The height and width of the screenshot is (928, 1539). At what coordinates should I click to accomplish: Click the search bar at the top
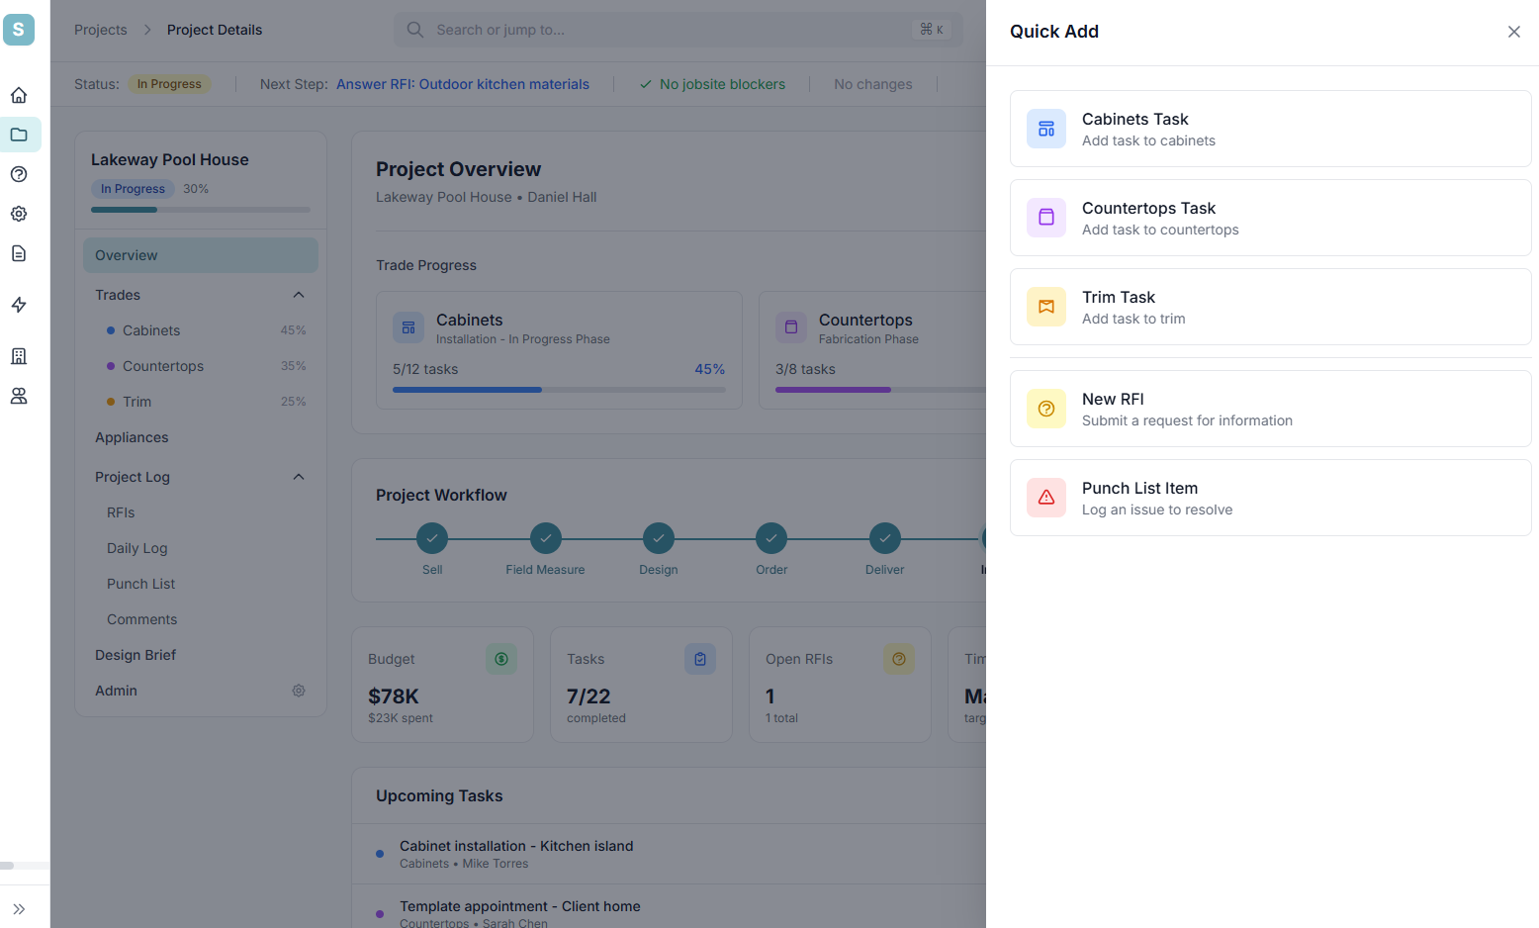tap(679, 29)
